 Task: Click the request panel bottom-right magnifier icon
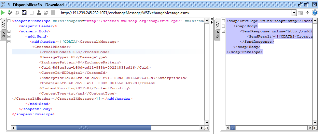[x=207, y=128]
